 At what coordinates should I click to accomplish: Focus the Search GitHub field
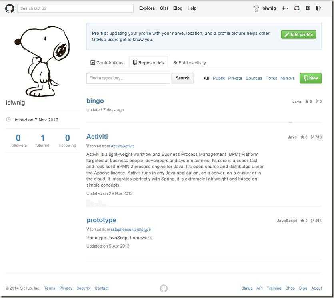[76, 8]
